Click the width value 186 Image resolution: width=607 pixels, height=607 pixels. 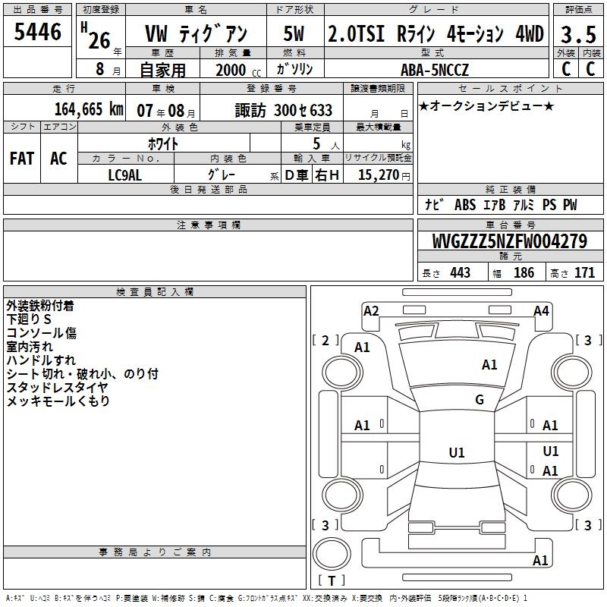[x=524, y=272]
